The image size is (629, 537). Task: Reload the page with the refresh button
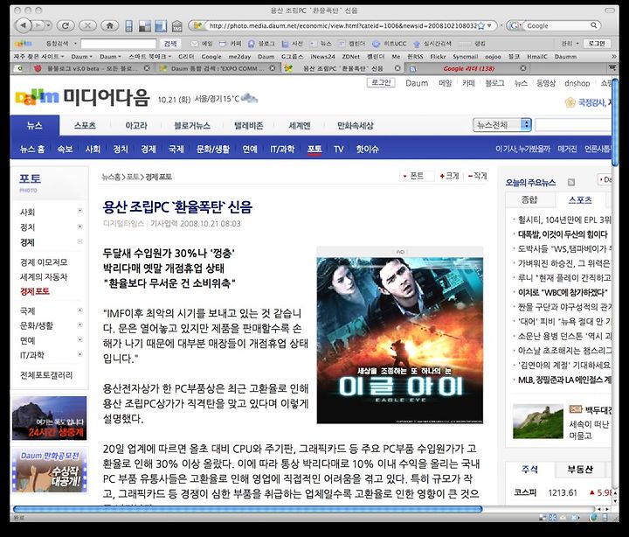tap(66, 25)
